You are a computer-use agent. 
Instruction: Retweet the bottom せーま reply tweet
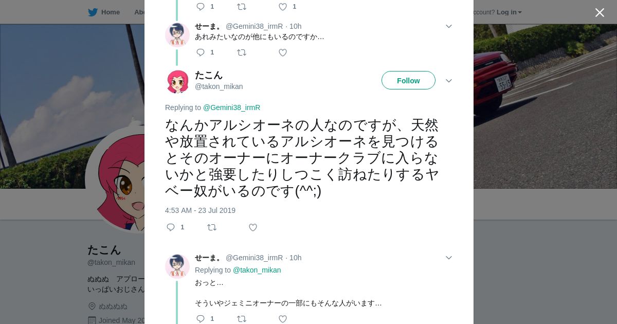pos(242,319)
